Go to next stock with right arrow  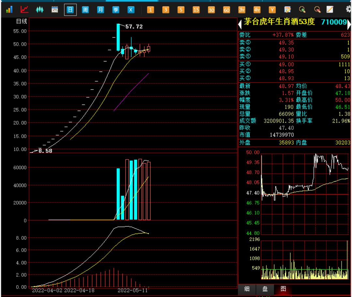pyautogui.click(x=349, y=24)
